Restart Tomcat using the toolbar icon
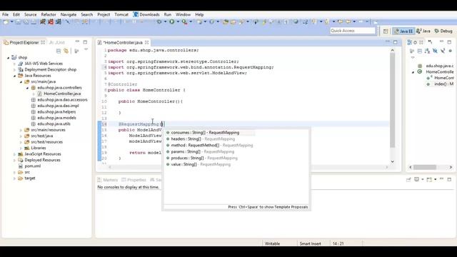The height and width of the screenshot is (257, 457). [x=59, y=21]
